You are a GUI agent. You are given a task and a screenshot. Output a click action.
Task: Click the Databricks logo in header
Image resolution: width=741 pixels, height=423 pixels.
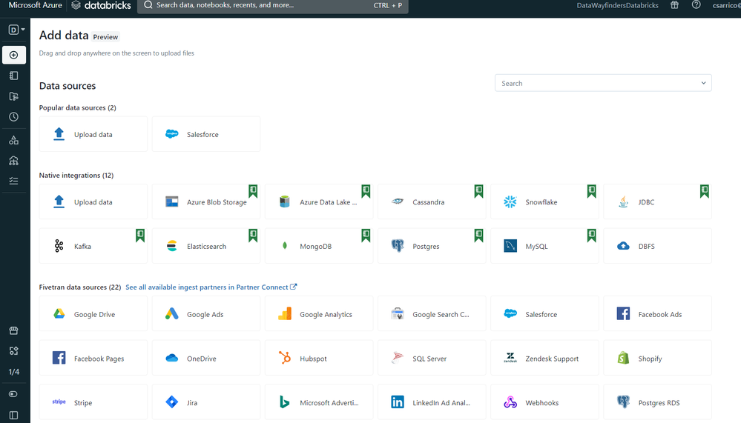(102, 5)
